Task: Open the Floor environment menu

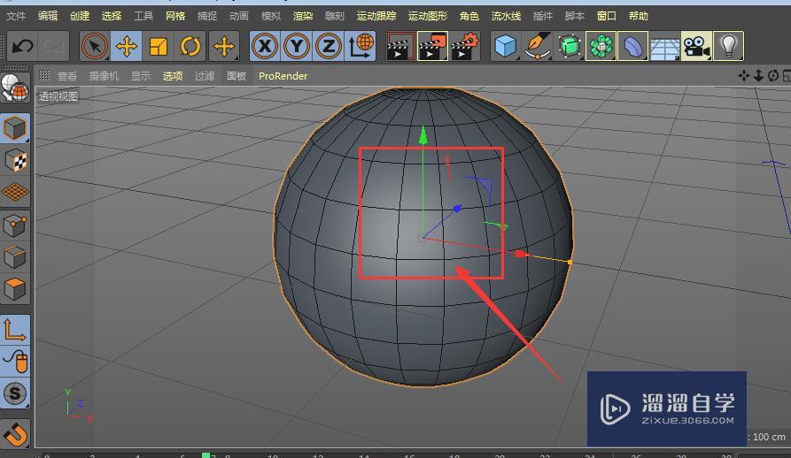Action: click(x=664, y=46)
